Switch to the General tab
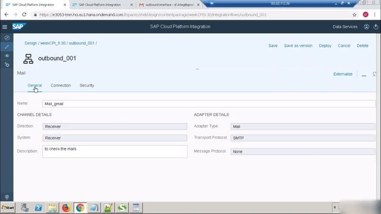Screen dimensions: 381x214 [x=35, y=86]
